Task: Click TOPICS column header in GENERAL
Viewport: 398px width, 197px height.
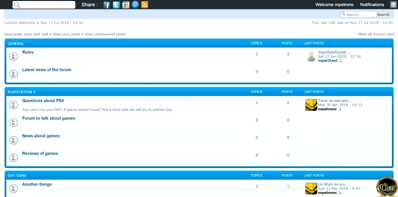Action: (x=256, y=43)
